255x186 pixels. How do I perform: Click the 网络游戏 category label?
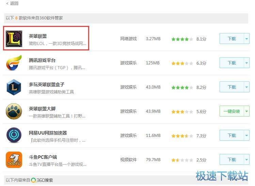pos(128,39)
